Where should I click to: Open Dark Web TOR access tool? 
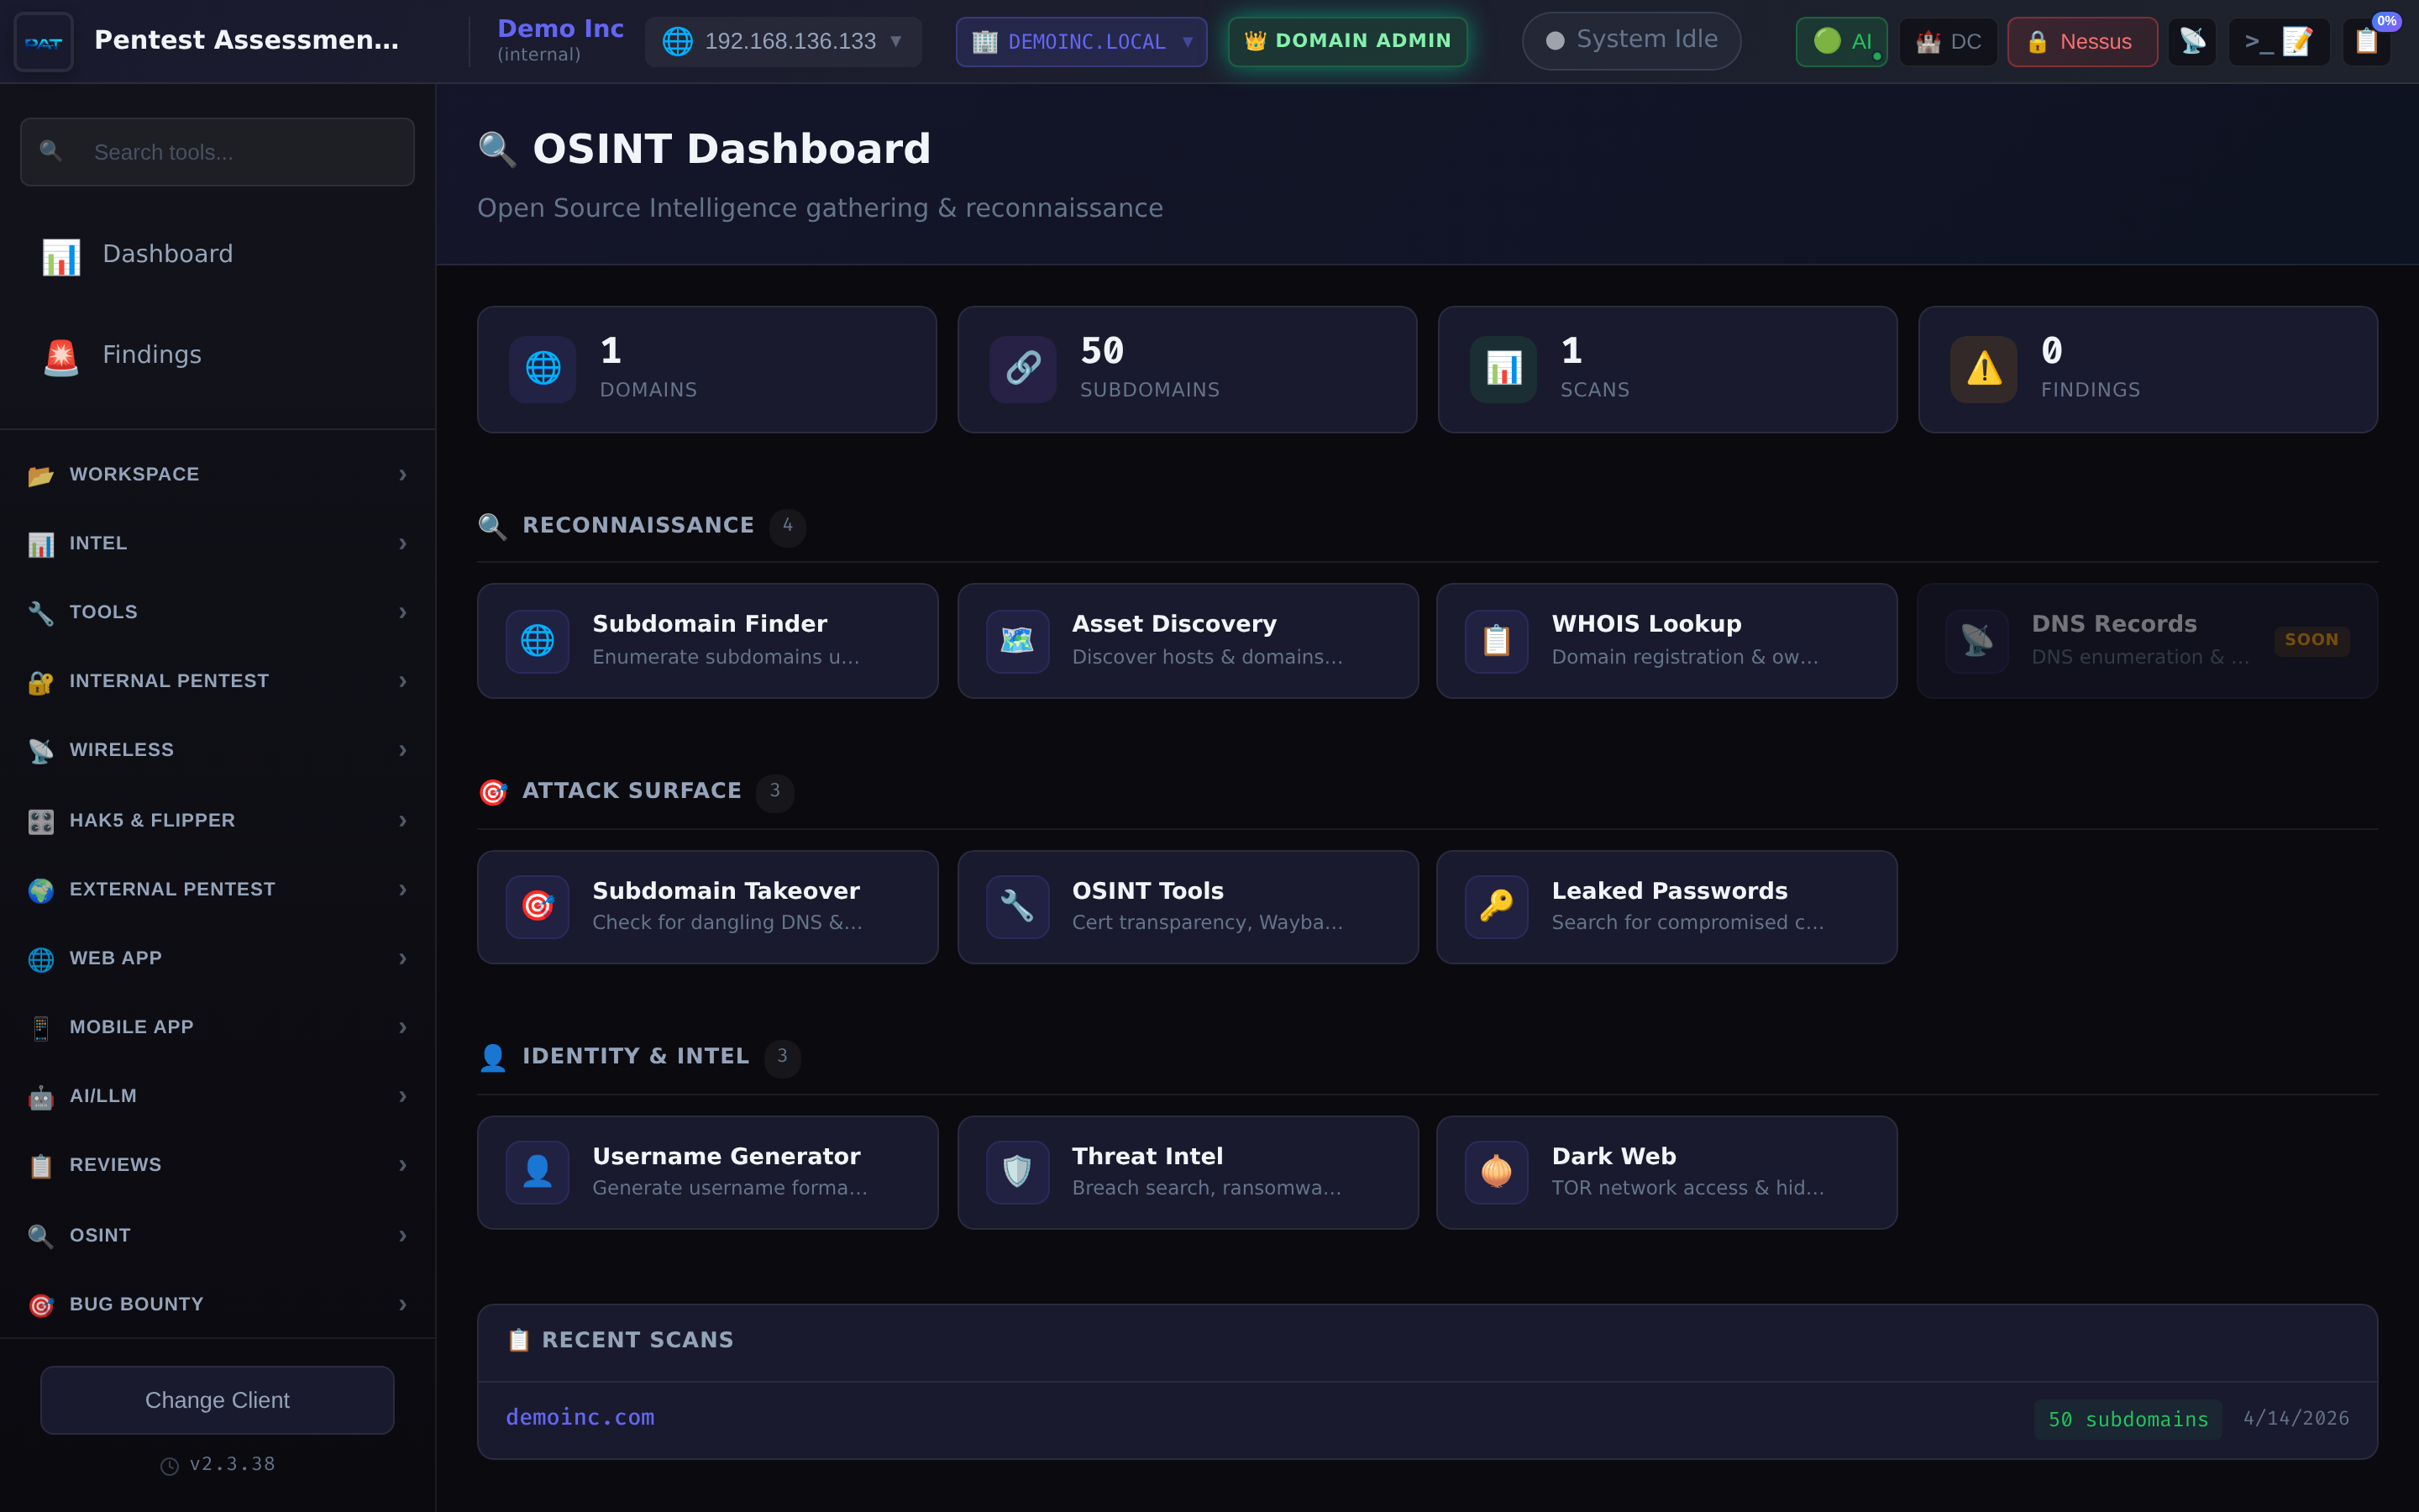tap(1666, 1171)
